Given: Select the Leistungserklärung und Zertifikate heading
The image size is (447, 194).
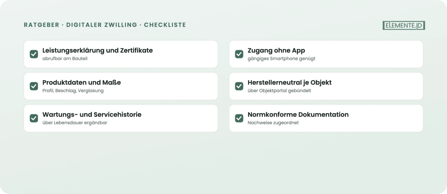Looking at the screenshot, I should point(97,50).
